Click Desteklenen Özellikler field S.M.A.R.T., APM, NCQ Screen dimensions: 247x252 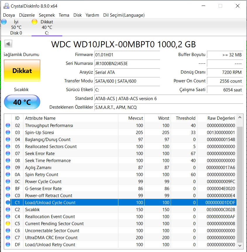tap(169, 107)
